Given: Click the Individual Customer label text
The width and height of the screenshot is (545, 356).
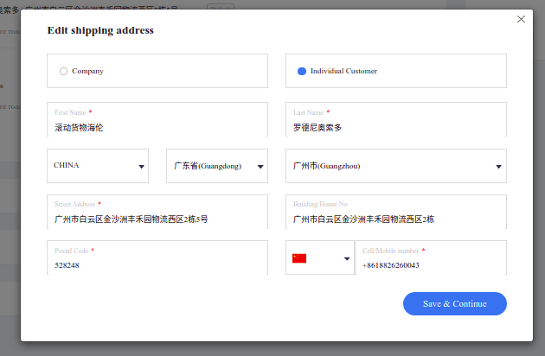Looking at the screenshot, I should point(343,71).
